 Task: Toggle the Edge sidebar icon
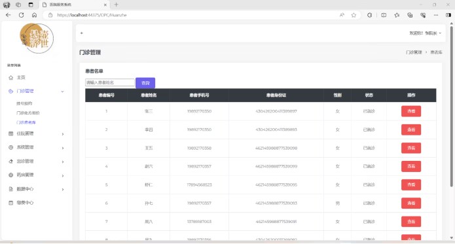448,15
